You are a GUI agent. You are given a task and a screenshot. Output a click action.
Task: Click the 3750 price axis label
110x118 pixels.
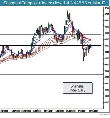coord(107,8)
